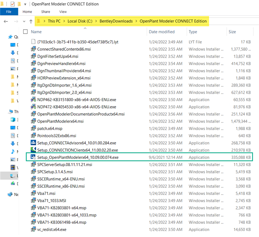Click file name VBA71-KB2803801-x64.msp
Viewport: 259px width, 237px height.
(x=62, y=208)
